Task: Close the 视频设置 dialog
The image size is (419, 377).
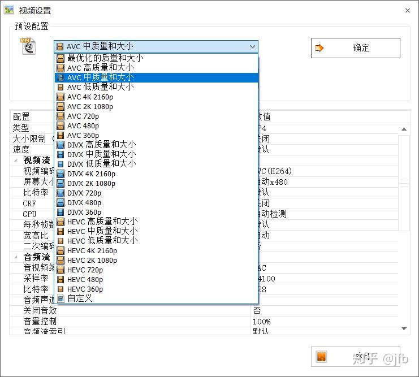Action: tap(408, 10)
